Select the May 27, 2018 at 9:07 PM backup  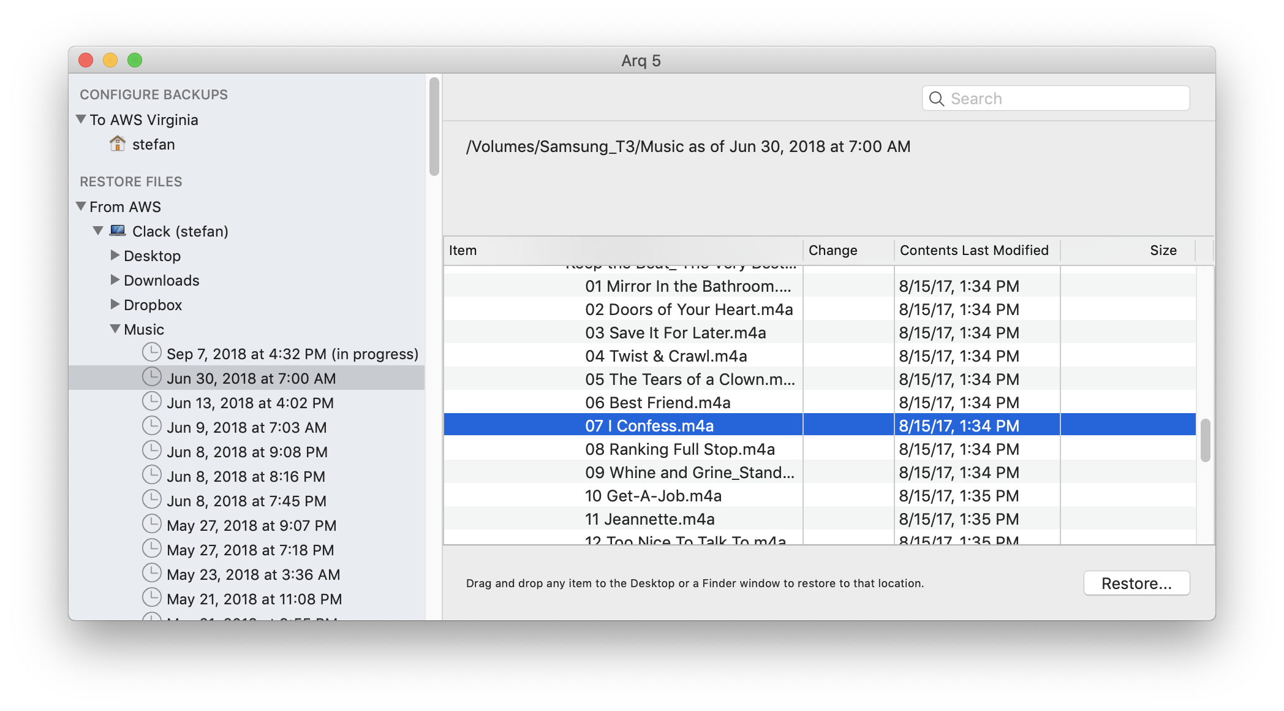point(247,525)
